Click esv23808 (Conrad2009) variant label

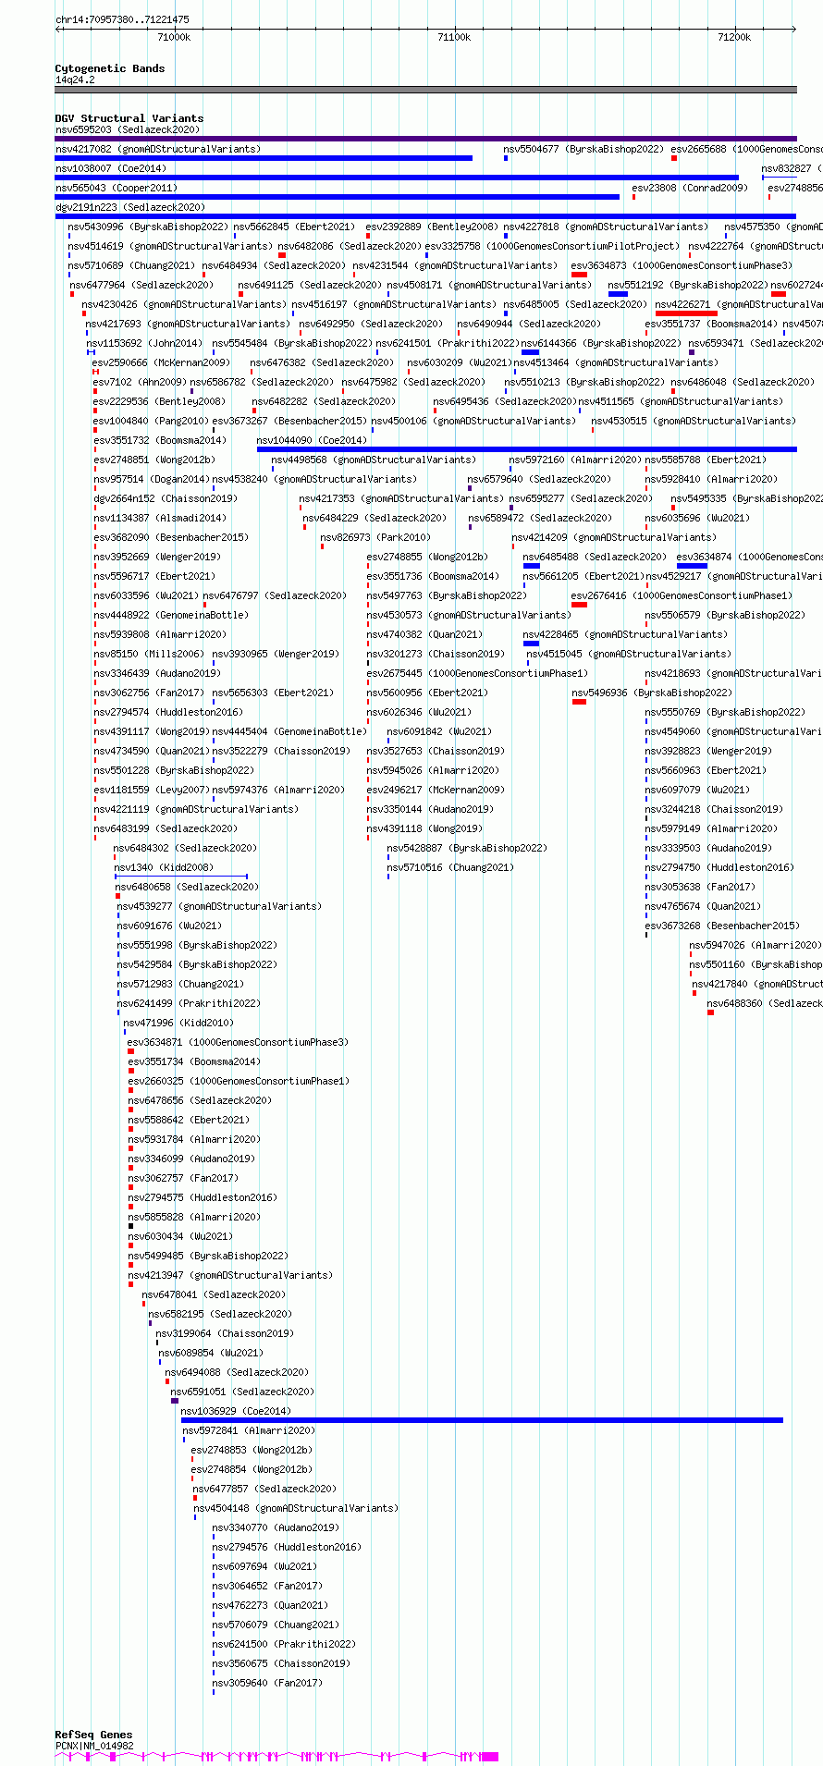690,188
